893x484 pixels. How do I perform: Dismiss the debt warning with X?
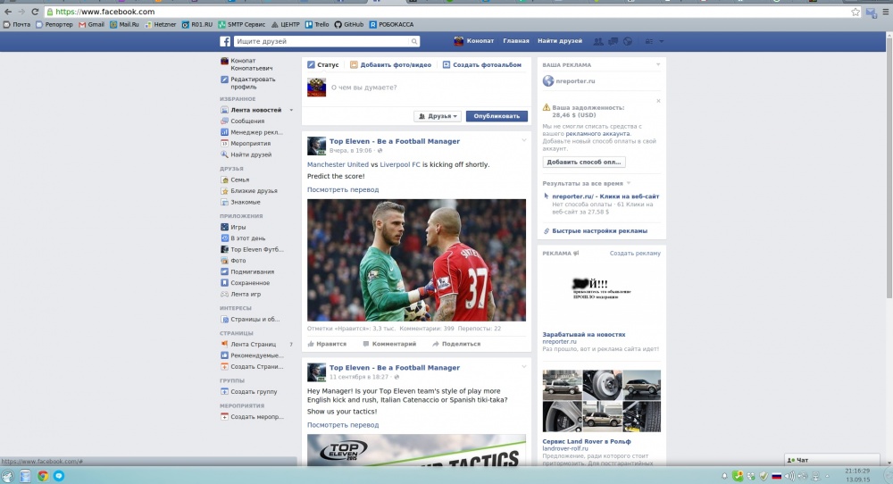click(658, 101)
